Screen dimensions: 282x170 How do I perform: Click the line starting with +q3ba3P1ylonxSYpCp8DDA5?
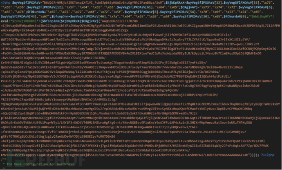110,72
